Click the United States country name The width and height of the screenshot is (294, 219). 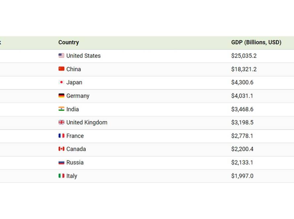pyautogui.click(x=84, y=56)
